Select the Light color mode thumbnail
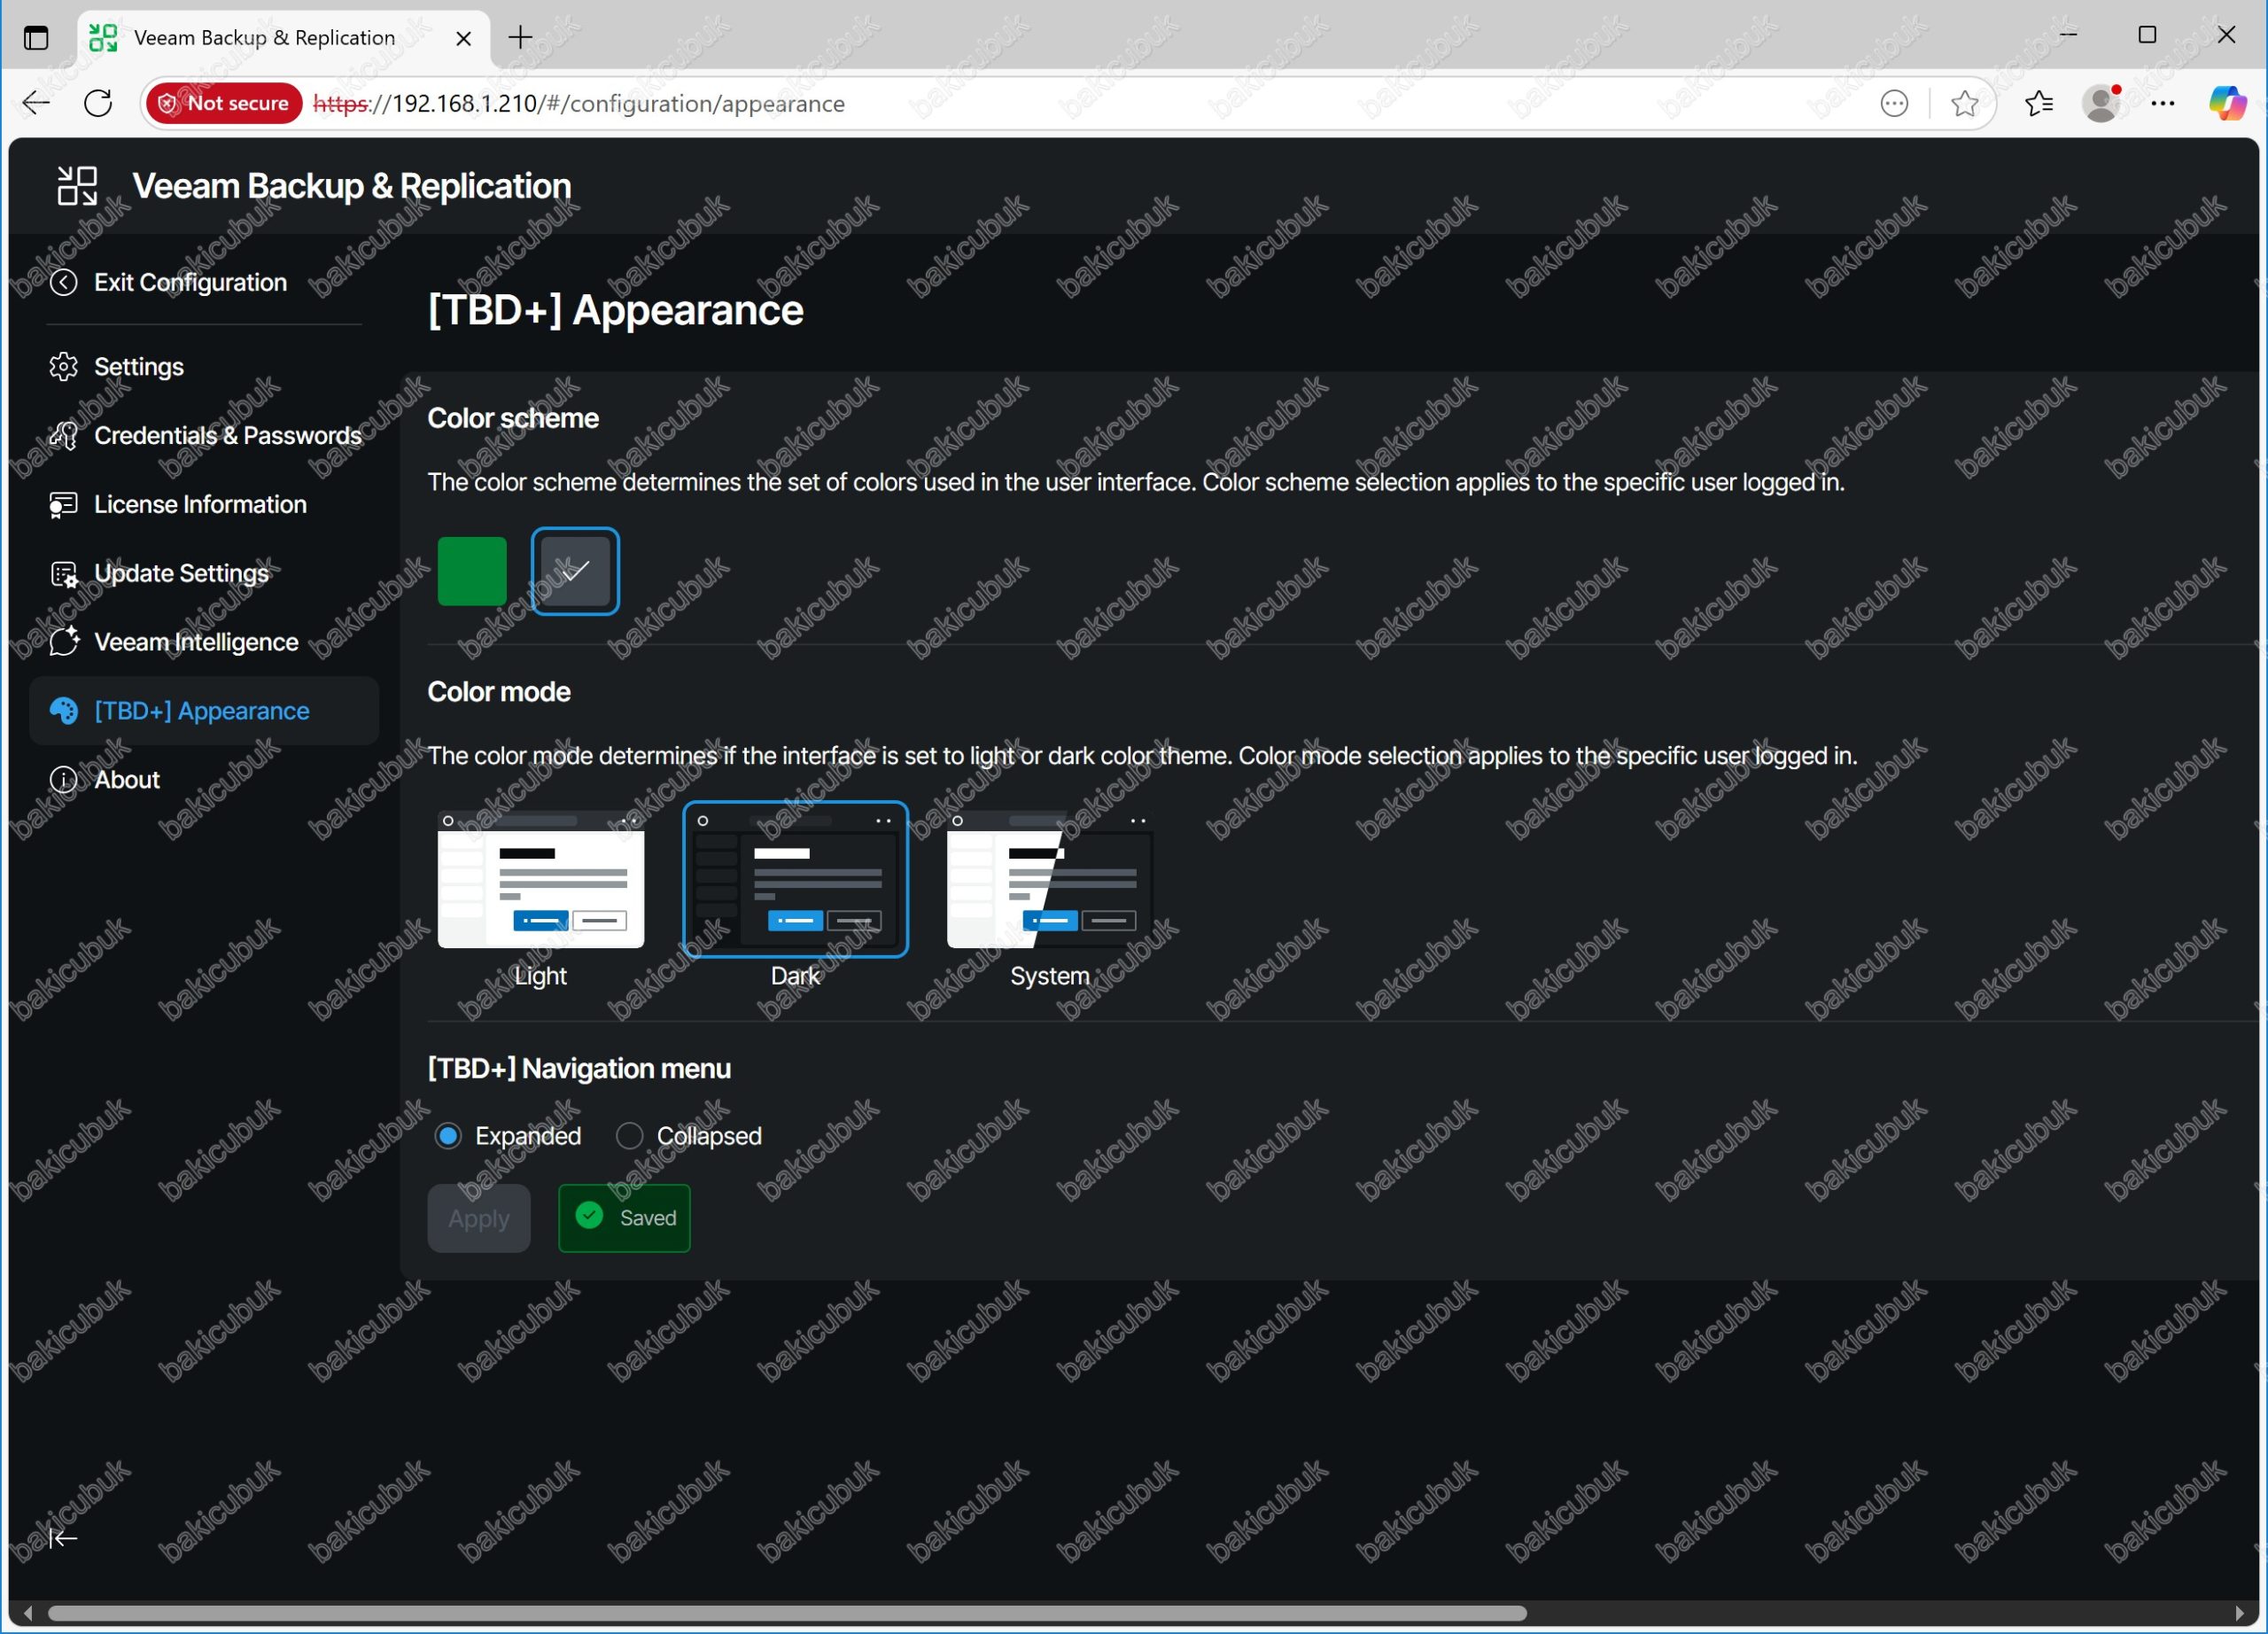The width and height of the screenshot is (2268, 1634). click(x=541, y=879)
